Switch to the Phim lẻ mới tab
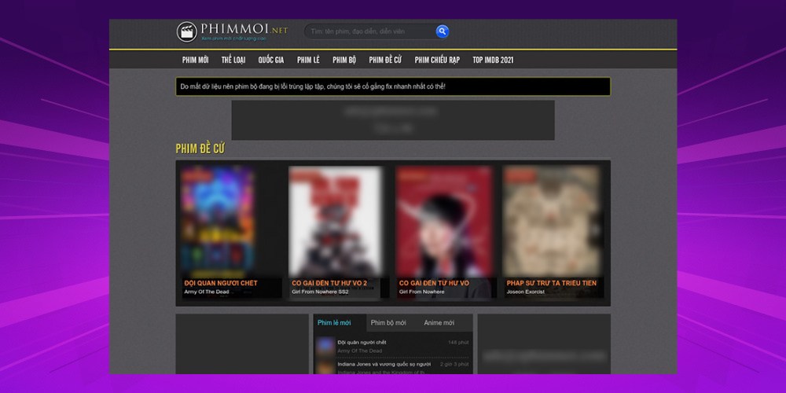786x393 pixels. (334, 323)
